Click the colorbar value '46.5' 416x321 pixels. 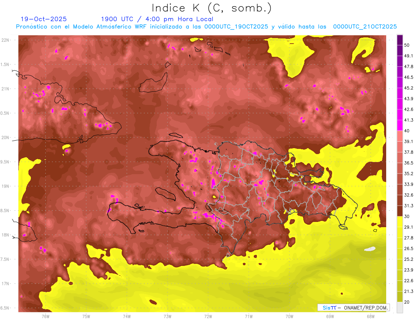[x=409, y=77]
